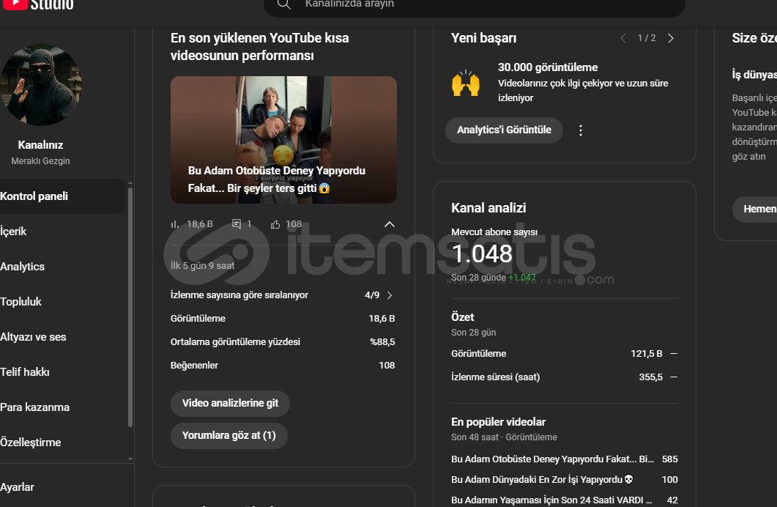Click the Ortalama görüntüleme yüzdesi label
Viewport: 777px width, 507px height.
coord(235,342)
